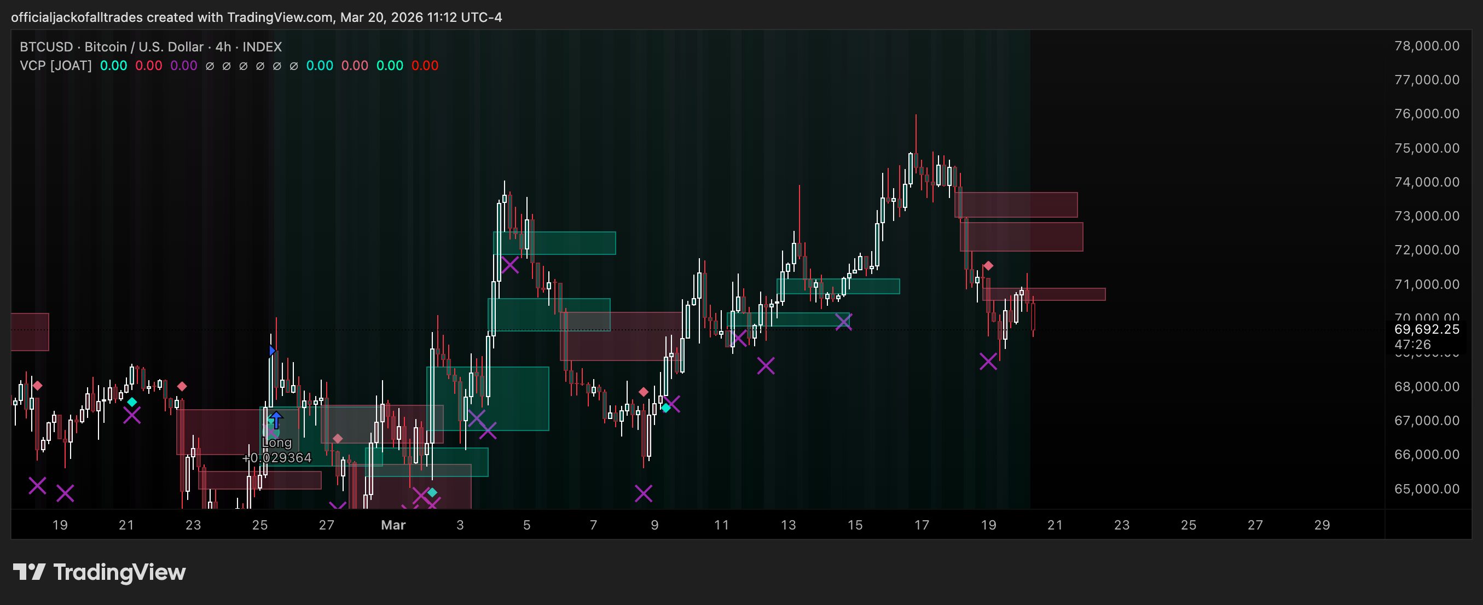This screenshot has width=1483, height=605.
Task: Select the 74,000.00 price axis label
Action: pyautogui.click(x=1427, y=182)
